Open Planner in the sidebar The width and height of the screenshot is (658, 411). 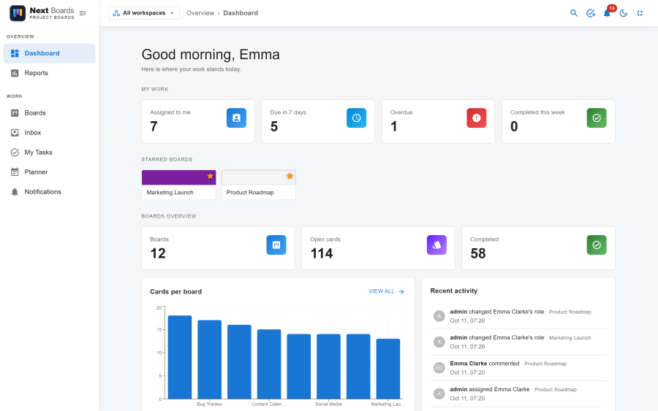pos(50,172)
